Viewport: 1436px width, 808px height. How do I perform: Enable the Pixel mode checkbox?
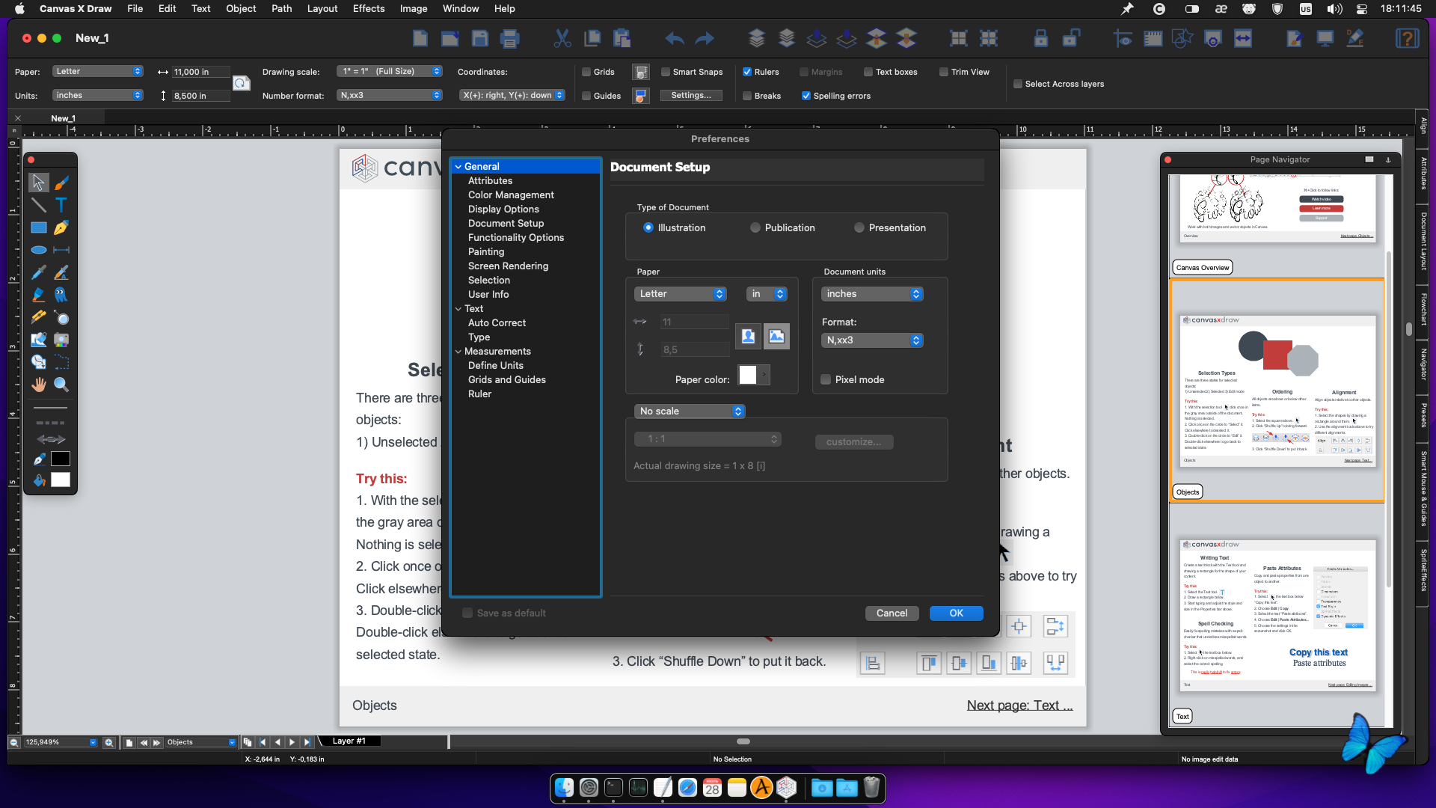point(826,380)
